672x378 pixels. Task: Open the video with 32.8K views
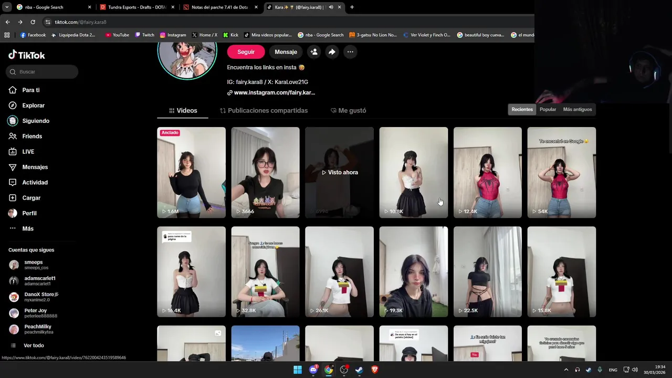[x=265, y=272]
